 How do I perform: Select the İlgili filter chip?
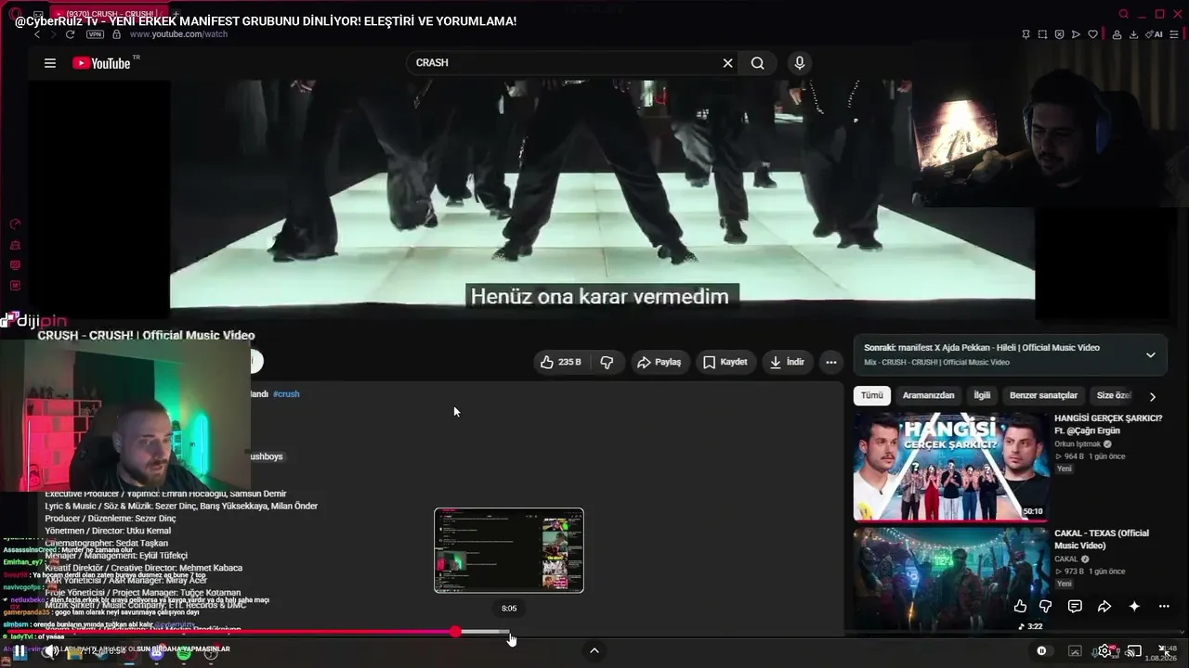(x=982, y=395)
